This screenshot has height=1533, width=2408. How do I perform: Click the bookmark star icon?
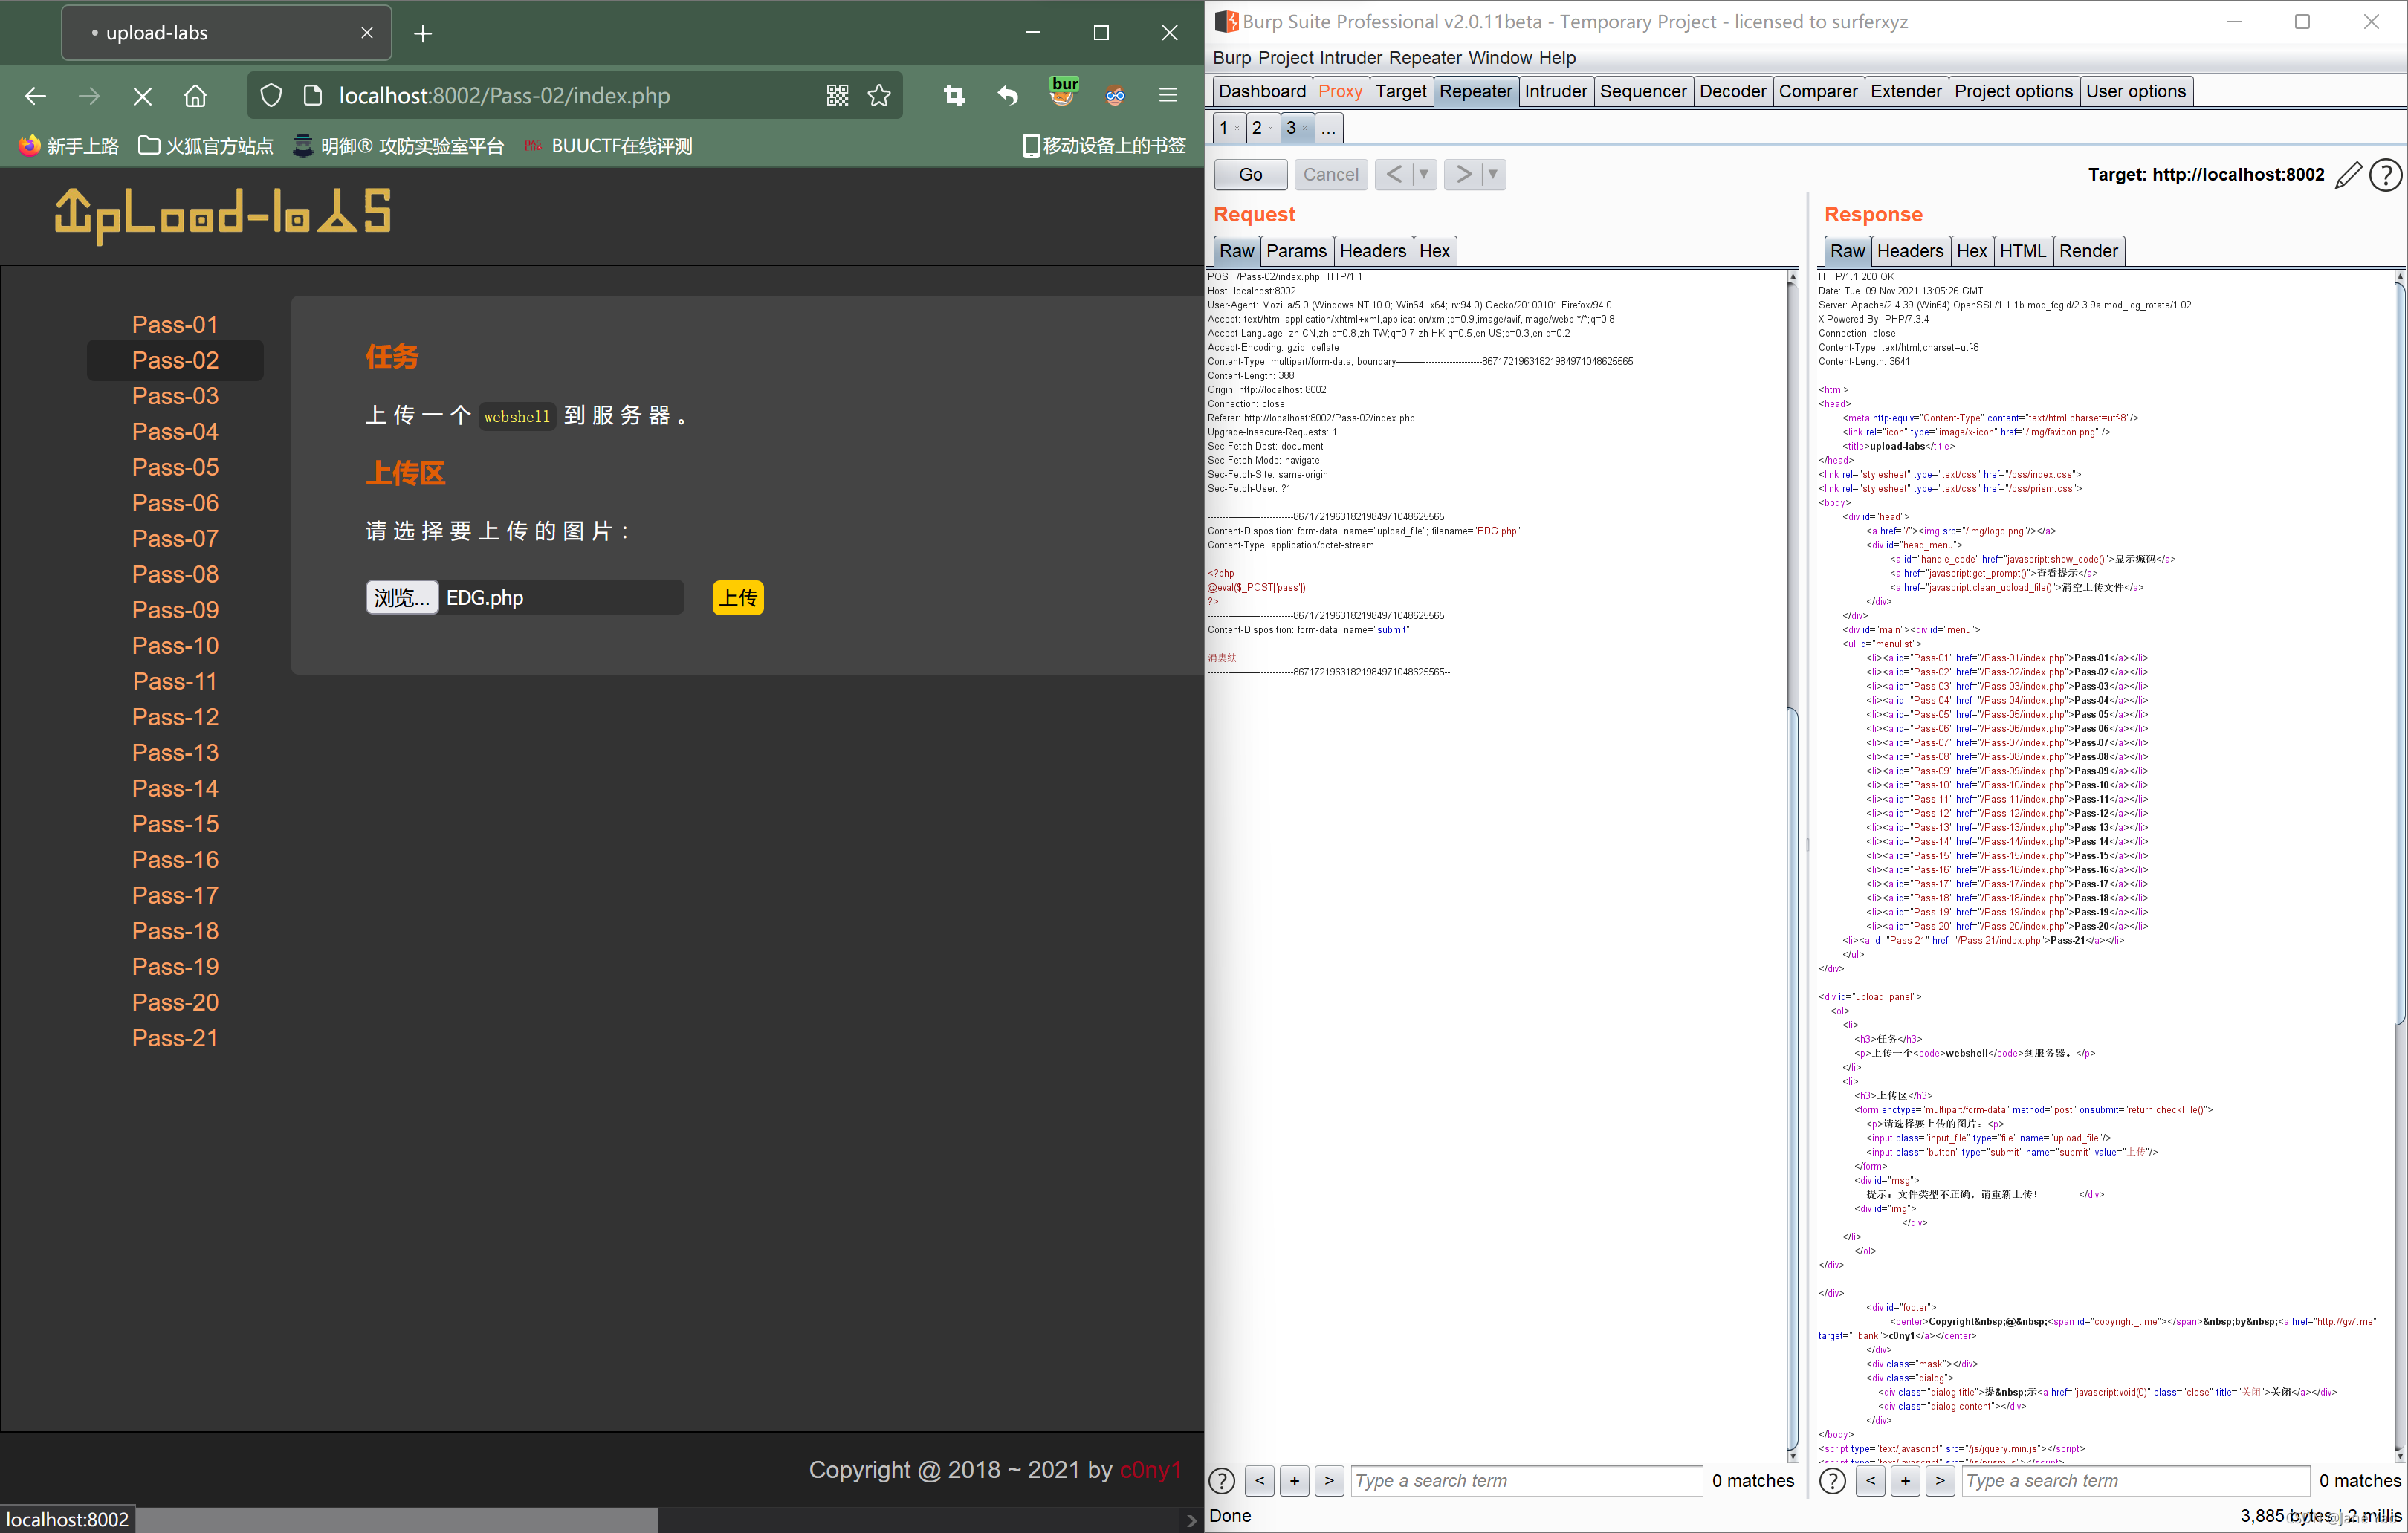click(879, 96)
